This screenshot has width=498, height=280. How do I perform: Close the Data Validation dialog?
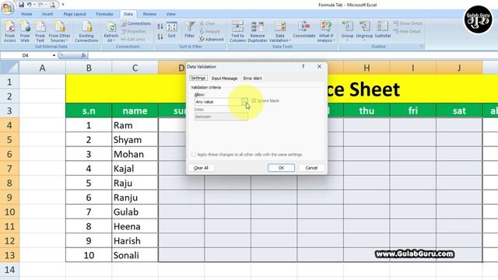tap(319, 66)
